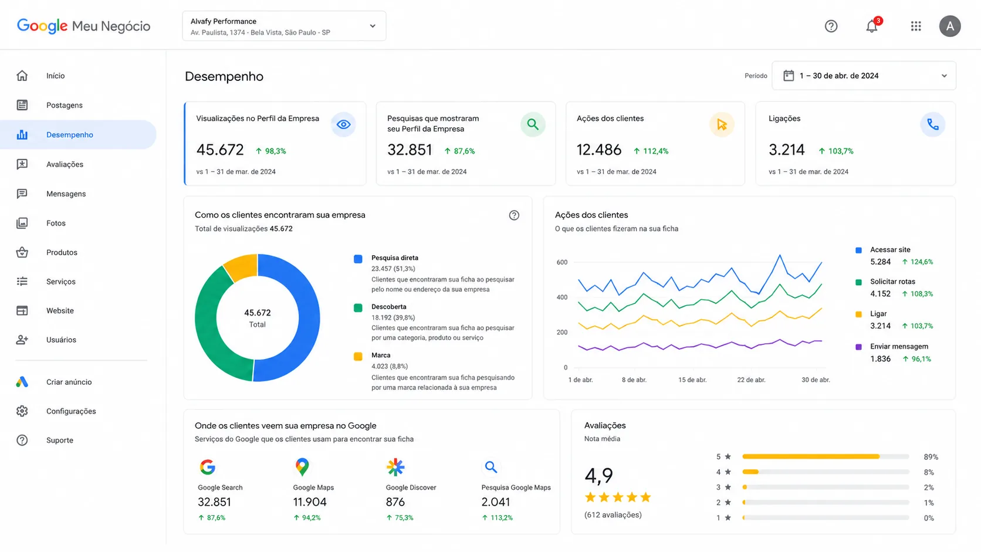Click the Google Search G icon
The image size is (981, 552).
[208, 467]
